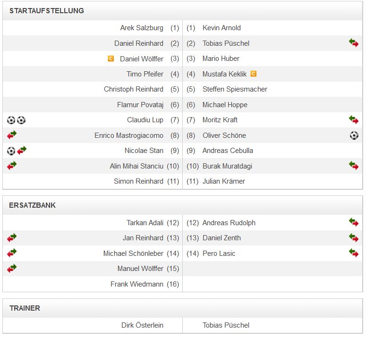
Task: Click the substitution icon beside Manuel Wölffer
Action: point(12,269)
